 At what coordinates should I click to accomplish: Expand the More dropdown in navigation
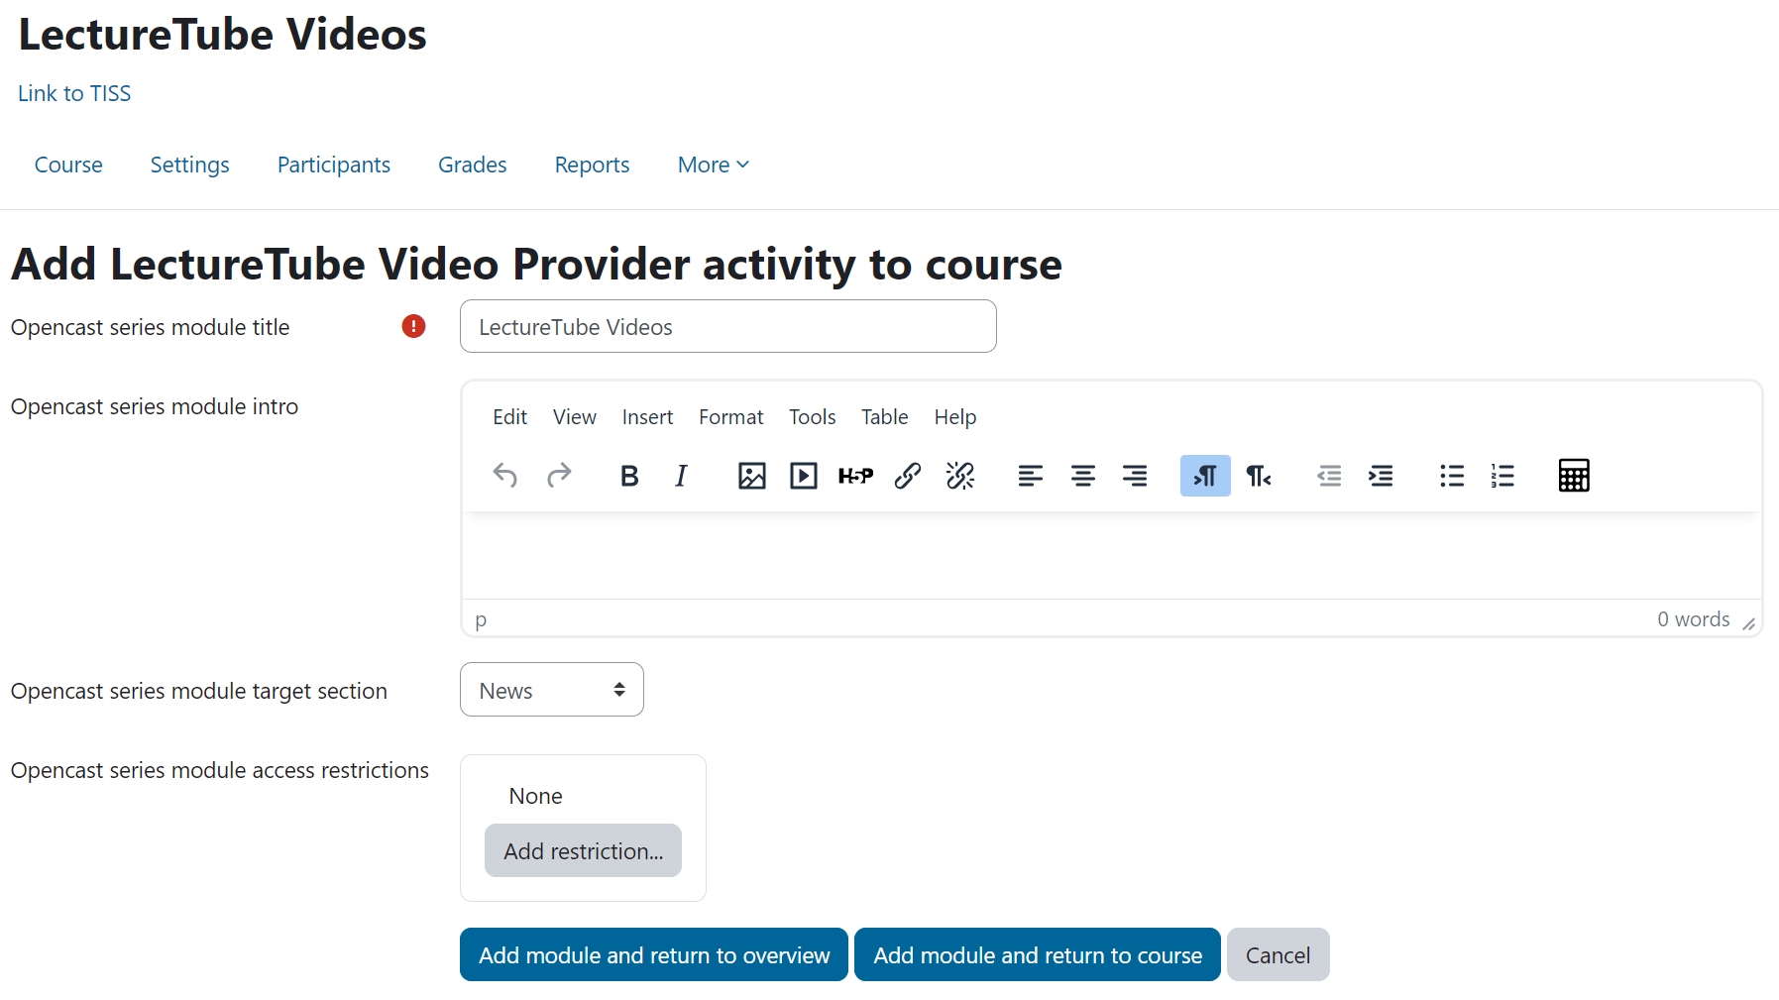pyautogui.click(x=714, y=165)
